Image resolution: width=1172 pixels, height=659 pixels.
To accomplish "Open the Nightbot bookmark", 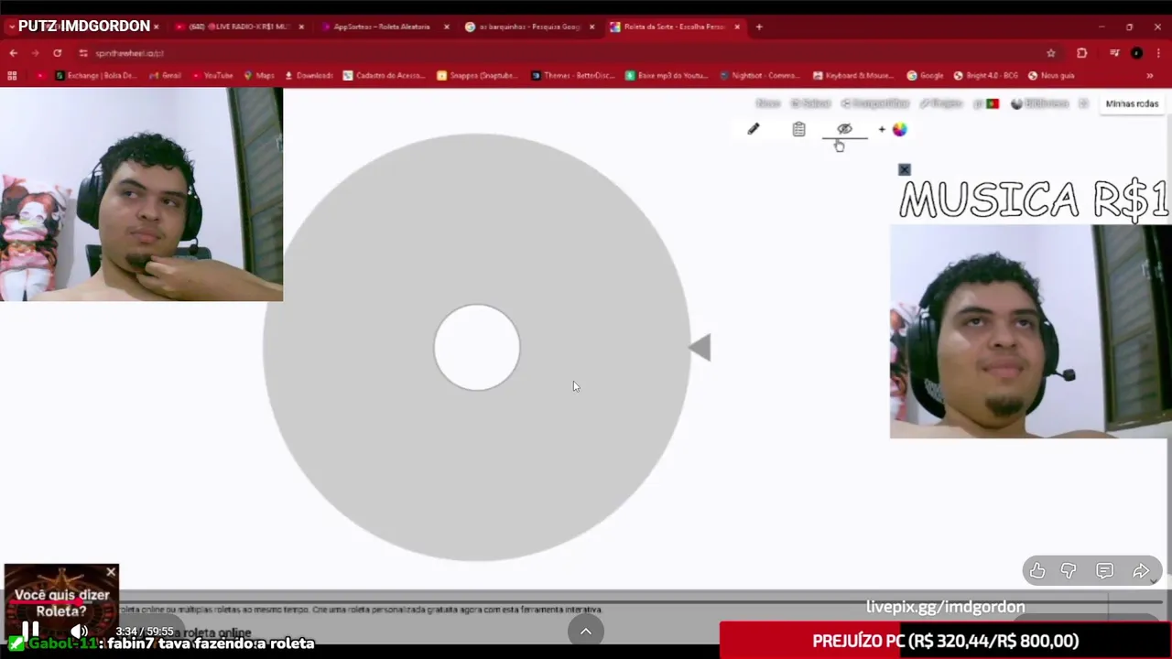I will [x=759, y=76].
